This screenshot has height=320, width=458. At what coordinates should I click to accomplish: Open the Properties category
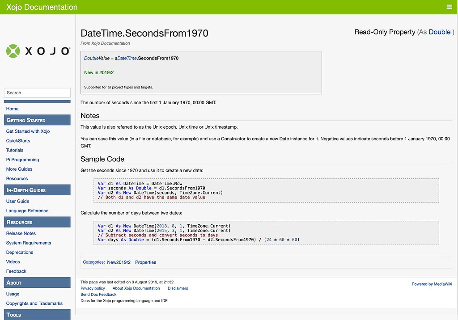coord(145,262)
